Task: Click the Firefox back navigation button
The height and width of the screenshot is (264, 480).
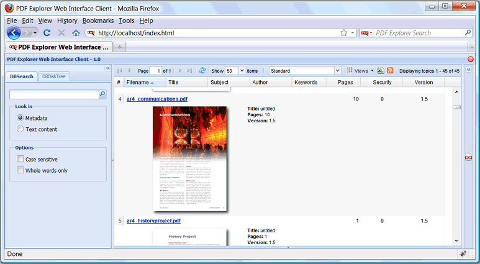Action: point(14,33)
